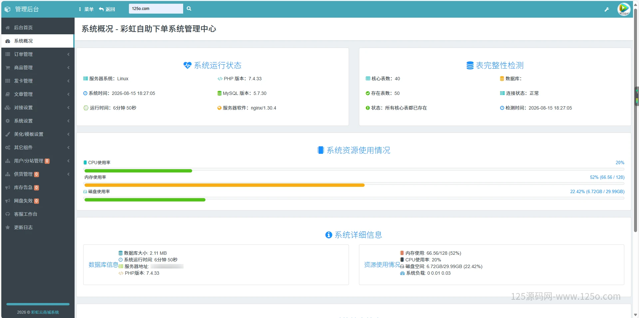Click the page vertical scrollbar
This screenshot has height=318, width=639.
[636, 120]
